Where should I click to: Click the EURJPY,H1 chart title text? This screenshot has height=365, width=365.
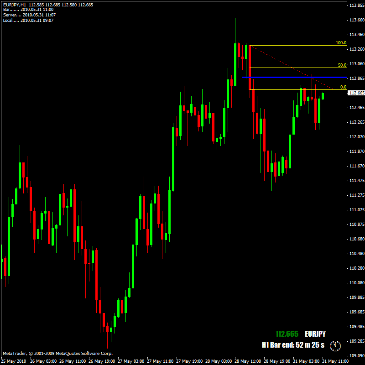pyautogui.click(x=15, y=5)
